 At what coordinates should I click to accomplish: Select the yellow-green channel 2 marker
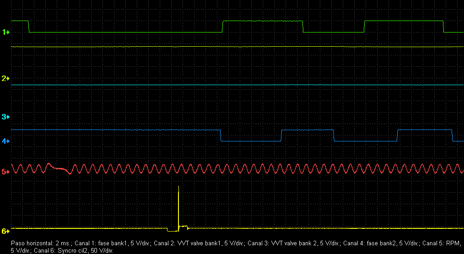(5, 79)
